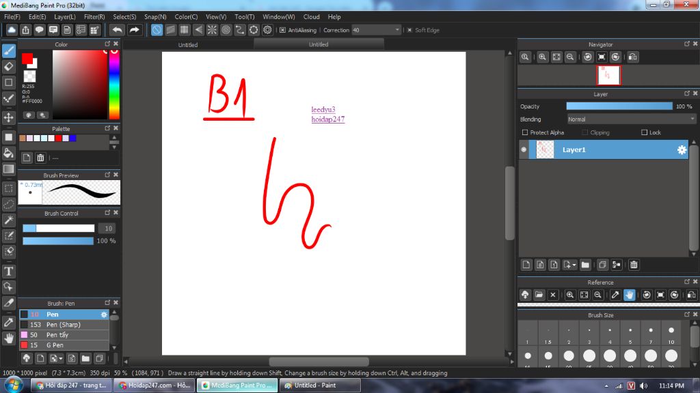This screenshot has height=393, width=700.
Task: Open the Cloud menu
Action: pos(311,17)
